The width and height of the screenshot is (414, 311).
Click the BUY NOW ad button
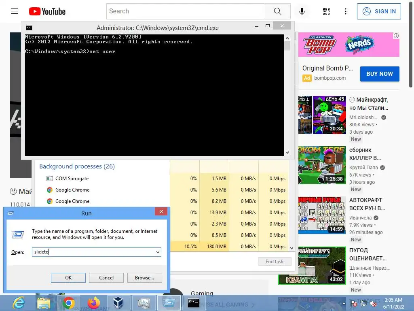tap(380, 74)
